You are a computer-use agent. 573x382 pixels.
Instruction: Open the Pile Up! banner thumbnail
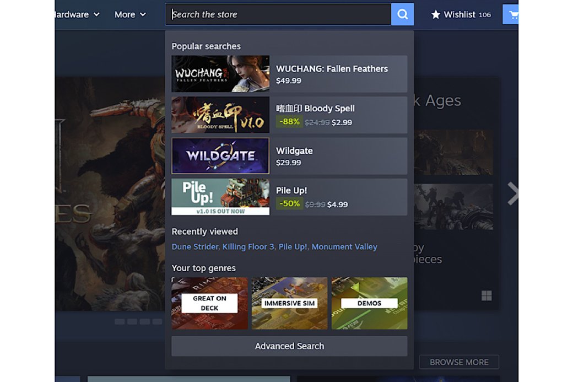tap(220, 197)
